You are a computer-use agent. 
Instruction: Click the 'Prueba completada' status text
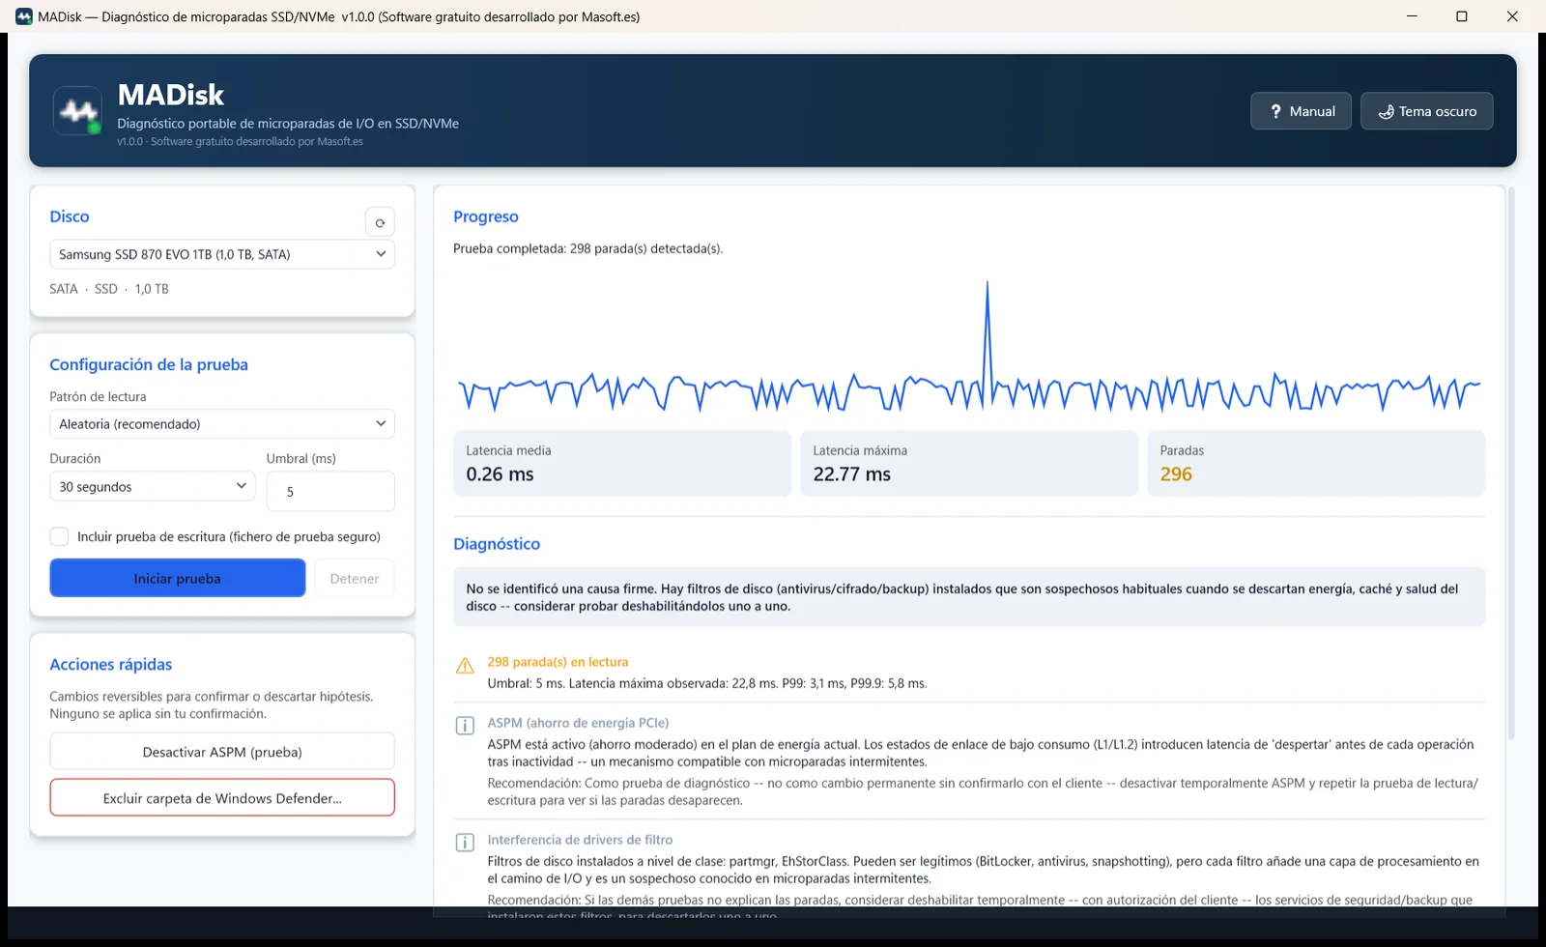pos(587,248)
